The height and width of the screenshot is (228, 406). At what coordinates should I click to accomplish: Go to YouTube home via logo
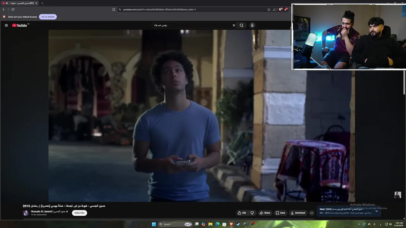20,25
